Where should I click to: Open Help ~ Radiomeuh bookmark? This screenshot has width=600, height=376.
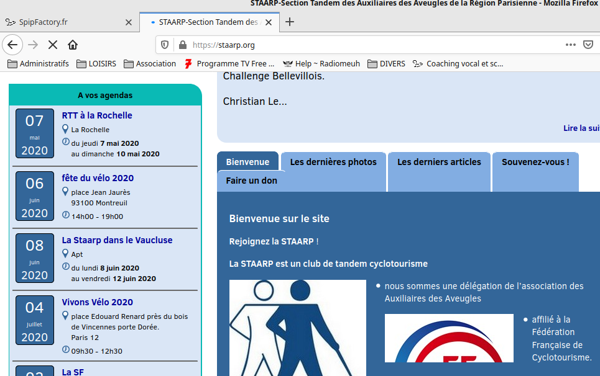[321, 64]
